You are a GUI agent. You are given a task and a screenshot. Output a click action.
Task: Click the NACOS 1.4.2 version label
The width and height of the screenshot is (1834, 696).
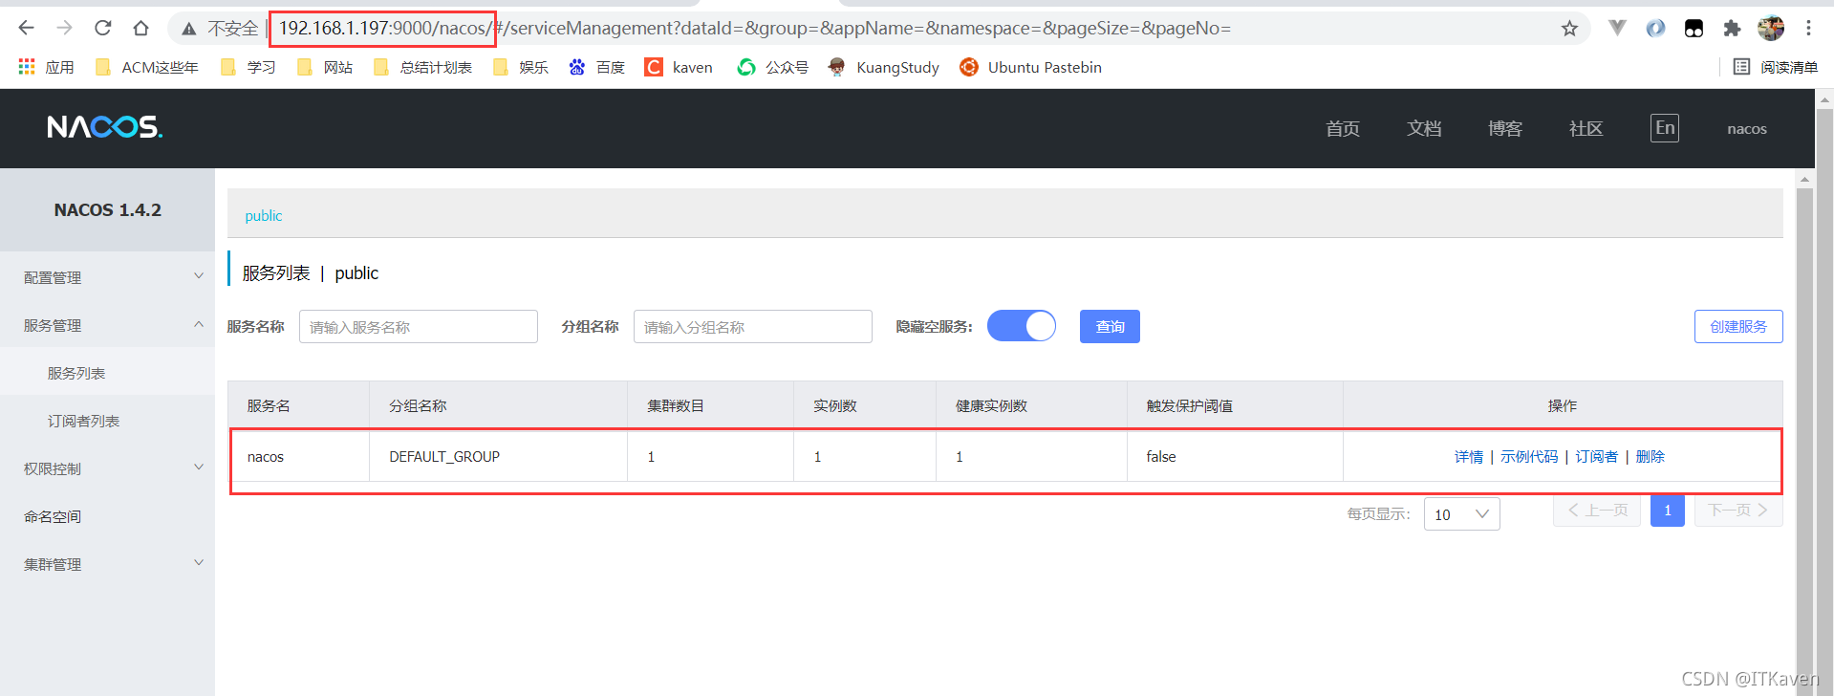click(x=108, y=209)
